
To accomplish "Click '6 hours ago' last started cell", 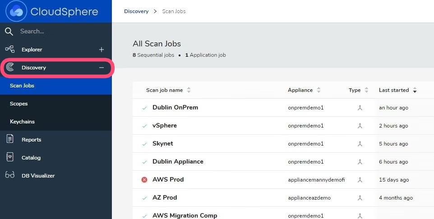I will coord(393,162).
